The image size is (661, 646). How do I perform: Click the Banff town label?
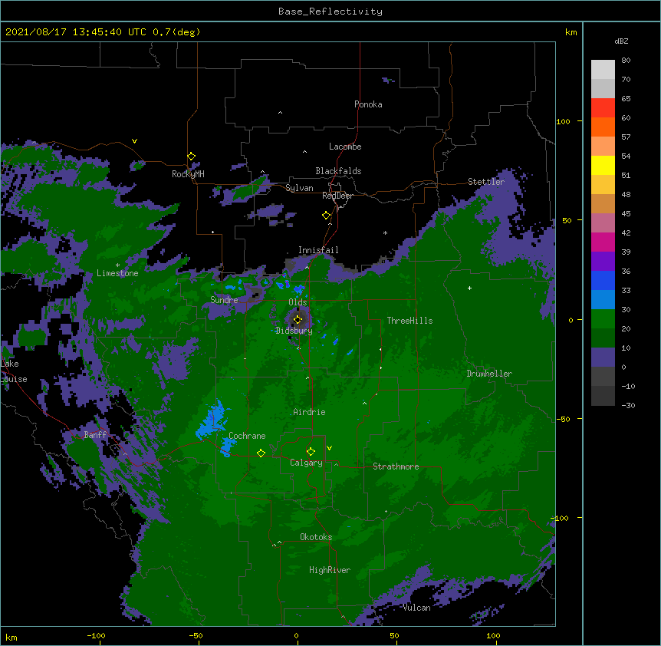click(95, 435)
